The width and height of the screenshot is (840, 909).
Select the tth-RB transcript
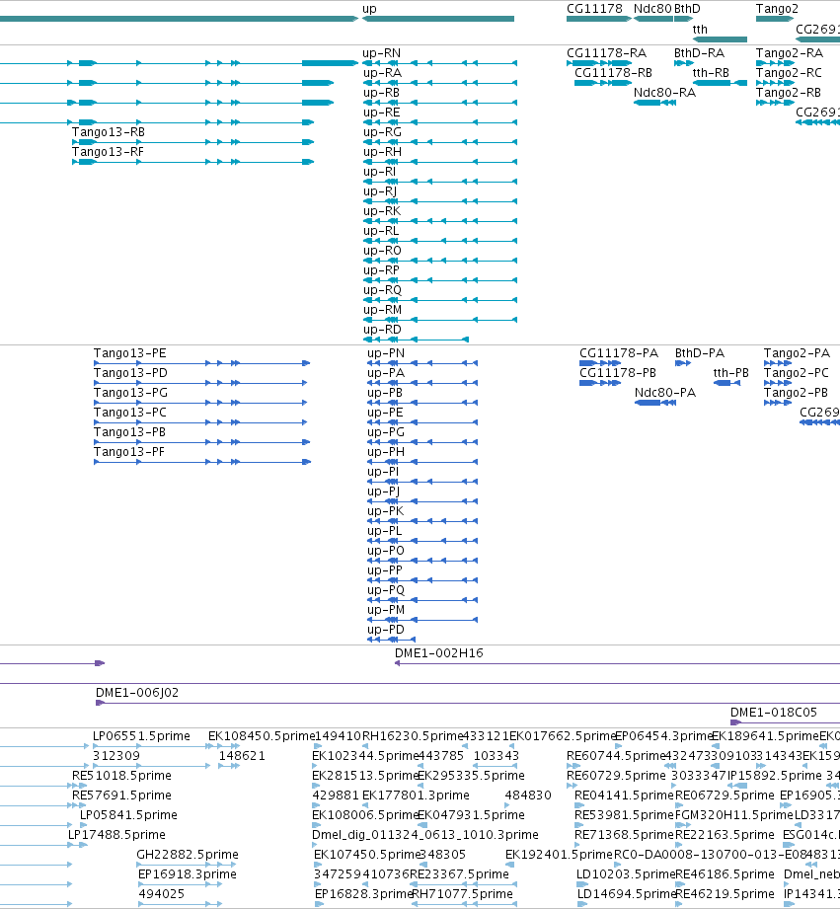click(x=720, y=83)
